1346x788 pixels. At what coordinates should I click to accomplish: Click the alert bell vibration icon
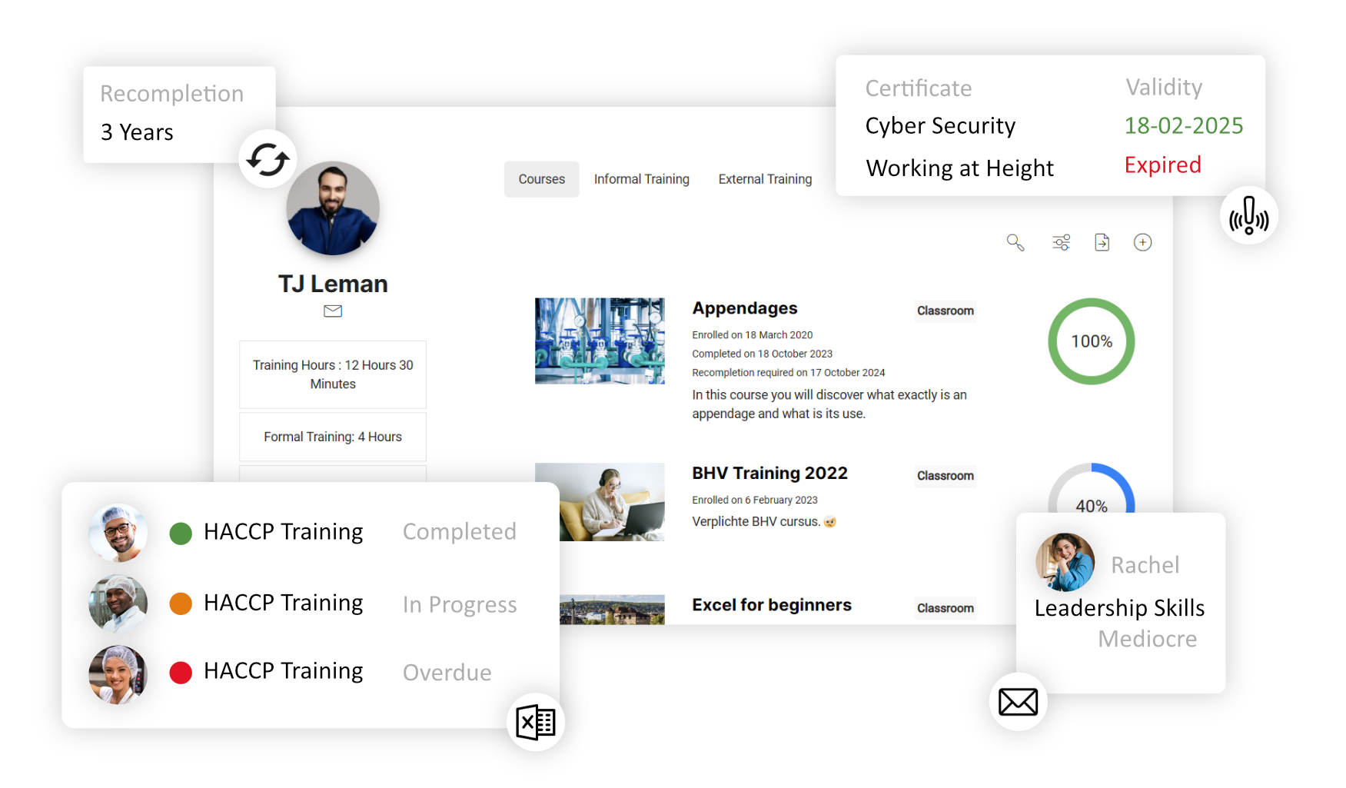(1248, 216)
